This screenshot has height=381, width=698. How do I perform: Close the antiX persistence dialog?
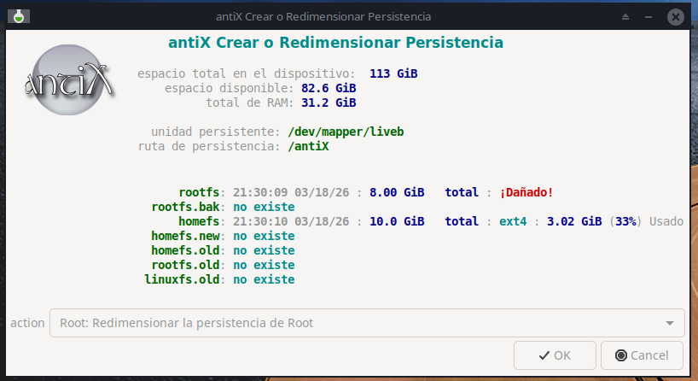(675, 17)
